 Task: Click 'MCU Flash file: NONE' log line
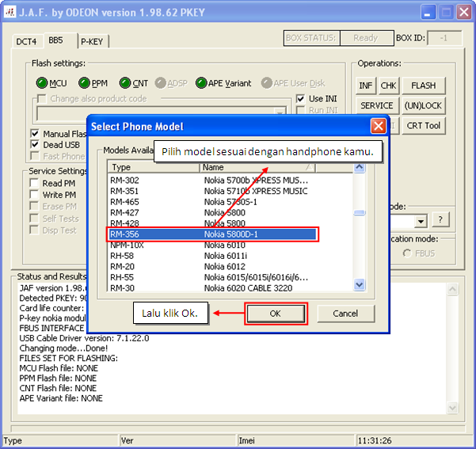pos(59,368)
